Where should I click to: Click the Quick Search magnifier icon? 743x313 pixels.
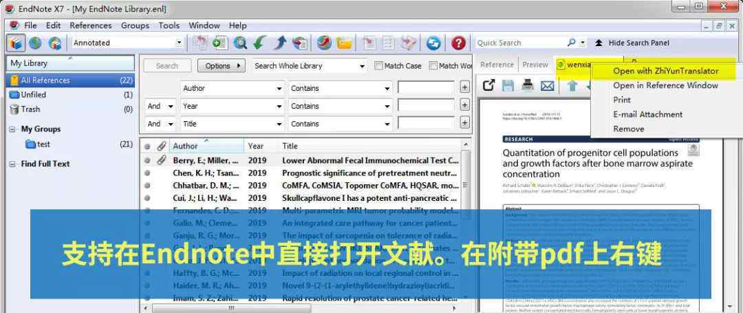point(572,43)
